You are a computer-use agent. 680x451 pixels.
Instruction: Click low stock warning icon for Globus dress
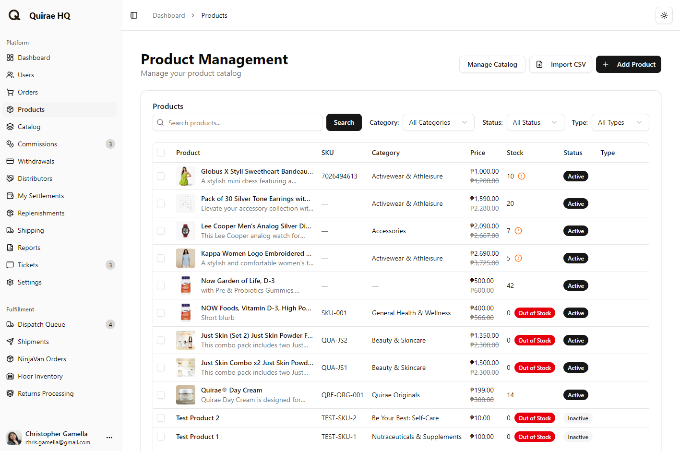(x=522, y=176)
